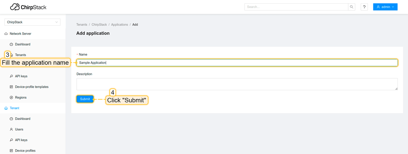Click Device profiles sidebar icon
This screenshot has height=154, width=408.
coord(11,151)
